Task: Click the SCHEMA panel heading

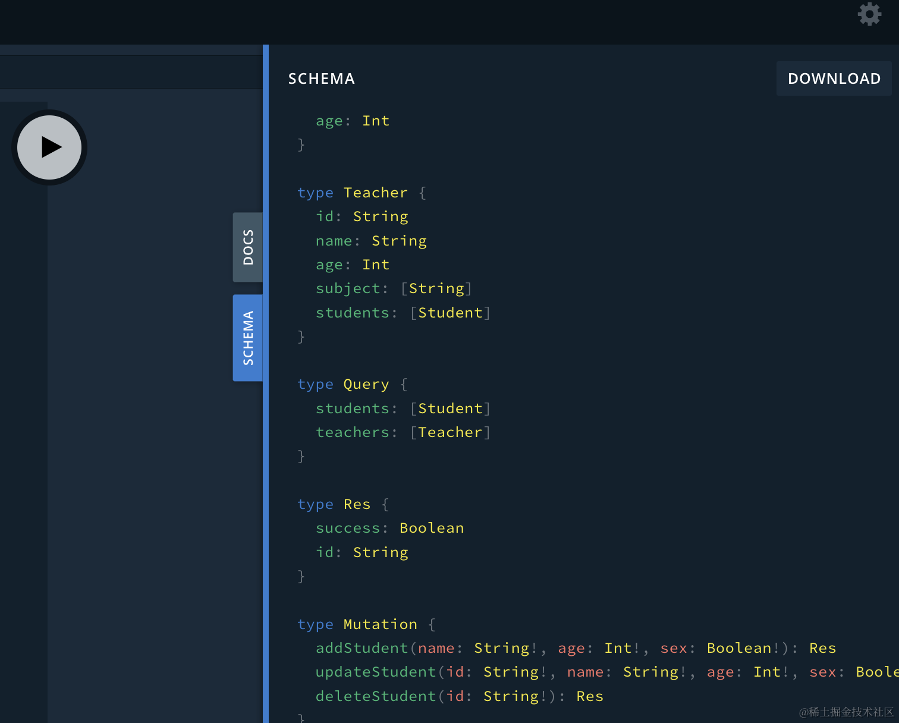Action: click(321, 78)
